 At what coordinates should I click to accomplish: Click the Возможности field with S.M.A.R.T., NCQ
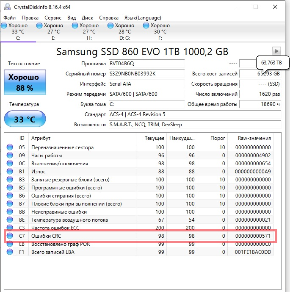click(195, 125)
